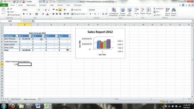Screen dimensions: 194x109
Task: Apply Underline formatting
Action: click(30, 14)
